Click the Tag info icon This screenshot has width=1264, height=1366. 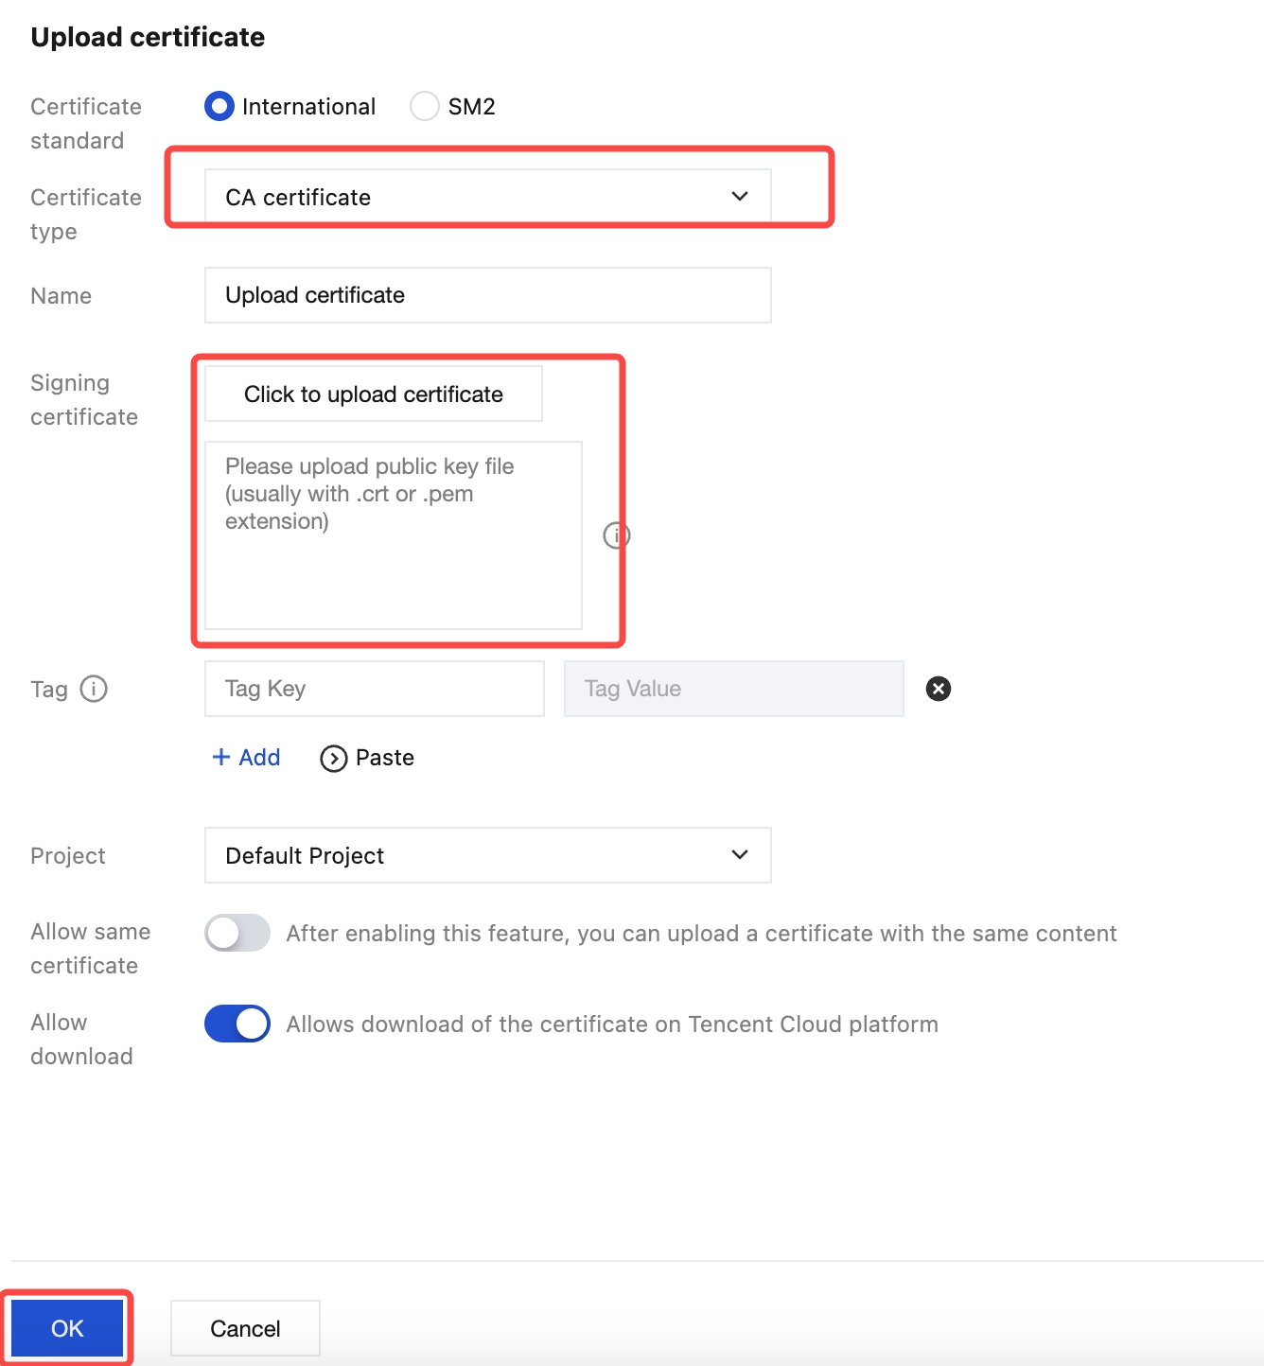pyautogui.click(x=94, y=689)
